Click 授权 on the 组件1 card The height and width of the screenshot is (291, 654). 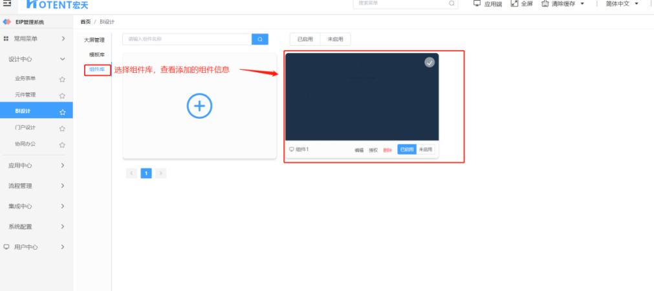(373, 150)
